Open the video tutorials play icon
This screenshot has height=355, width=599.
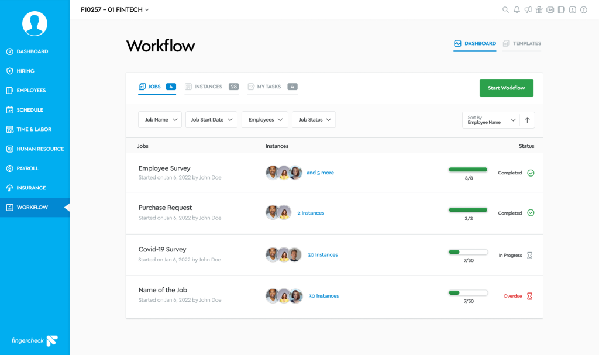[550, 9]
